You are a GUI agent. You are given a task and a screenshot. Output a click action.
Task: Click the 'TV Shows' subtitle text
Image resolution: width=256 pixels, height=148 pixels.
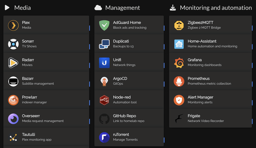[29, 46]
